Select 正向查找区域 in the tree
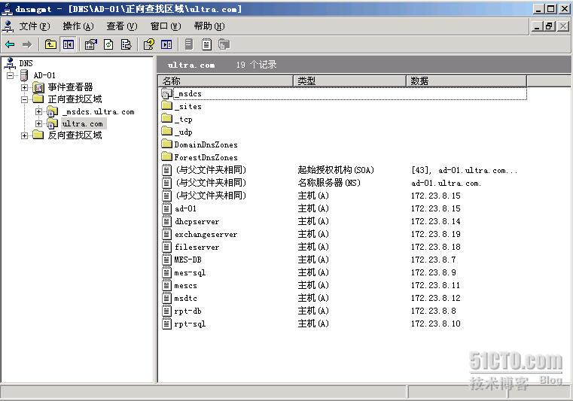 pos(75,99)
